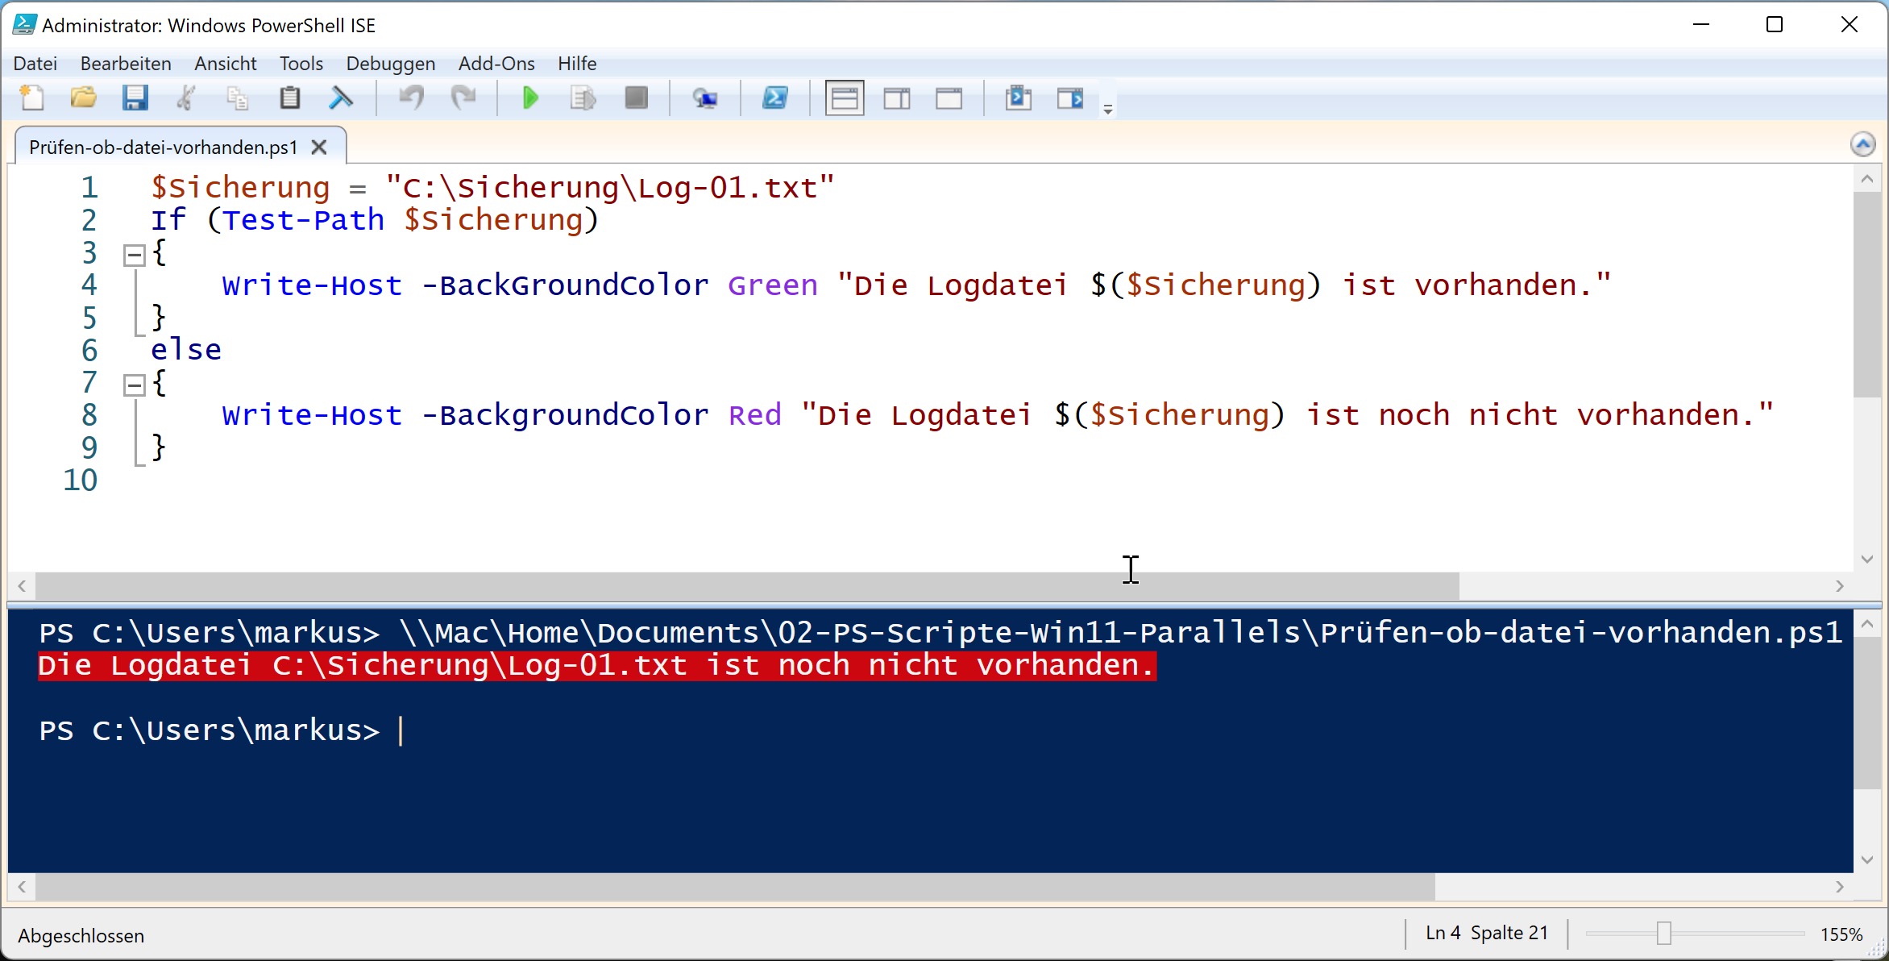Click the script editor vertical scrollbar thumb
The image size is (1889, 961).
[x=1867, y=295]
